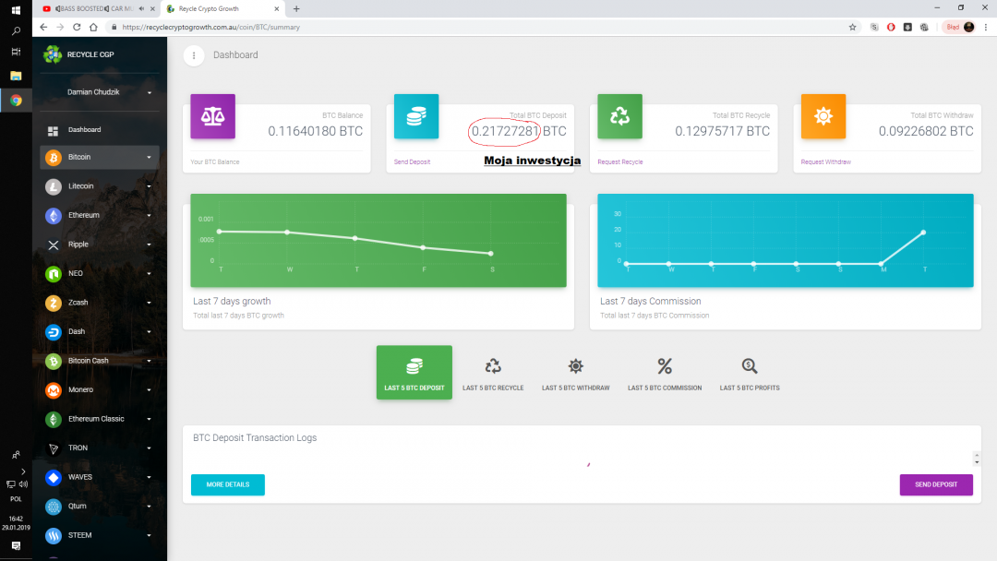997x561 pixels.
Task: Switch to Last 5 BTC Recycle tab
Action: tap(493, 374)
